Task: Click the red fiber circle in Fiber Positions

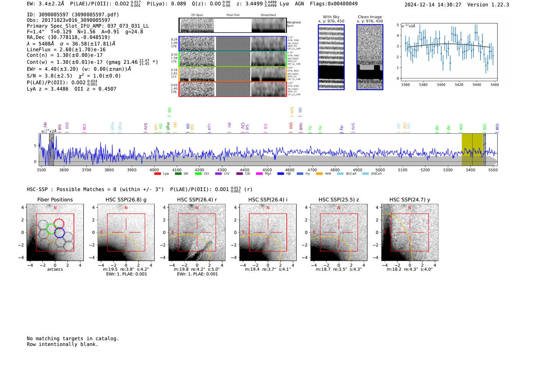Action: (59, 224)
